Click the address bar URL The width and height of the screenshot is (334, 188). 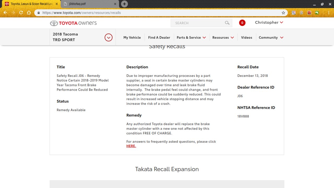point(81,13)
